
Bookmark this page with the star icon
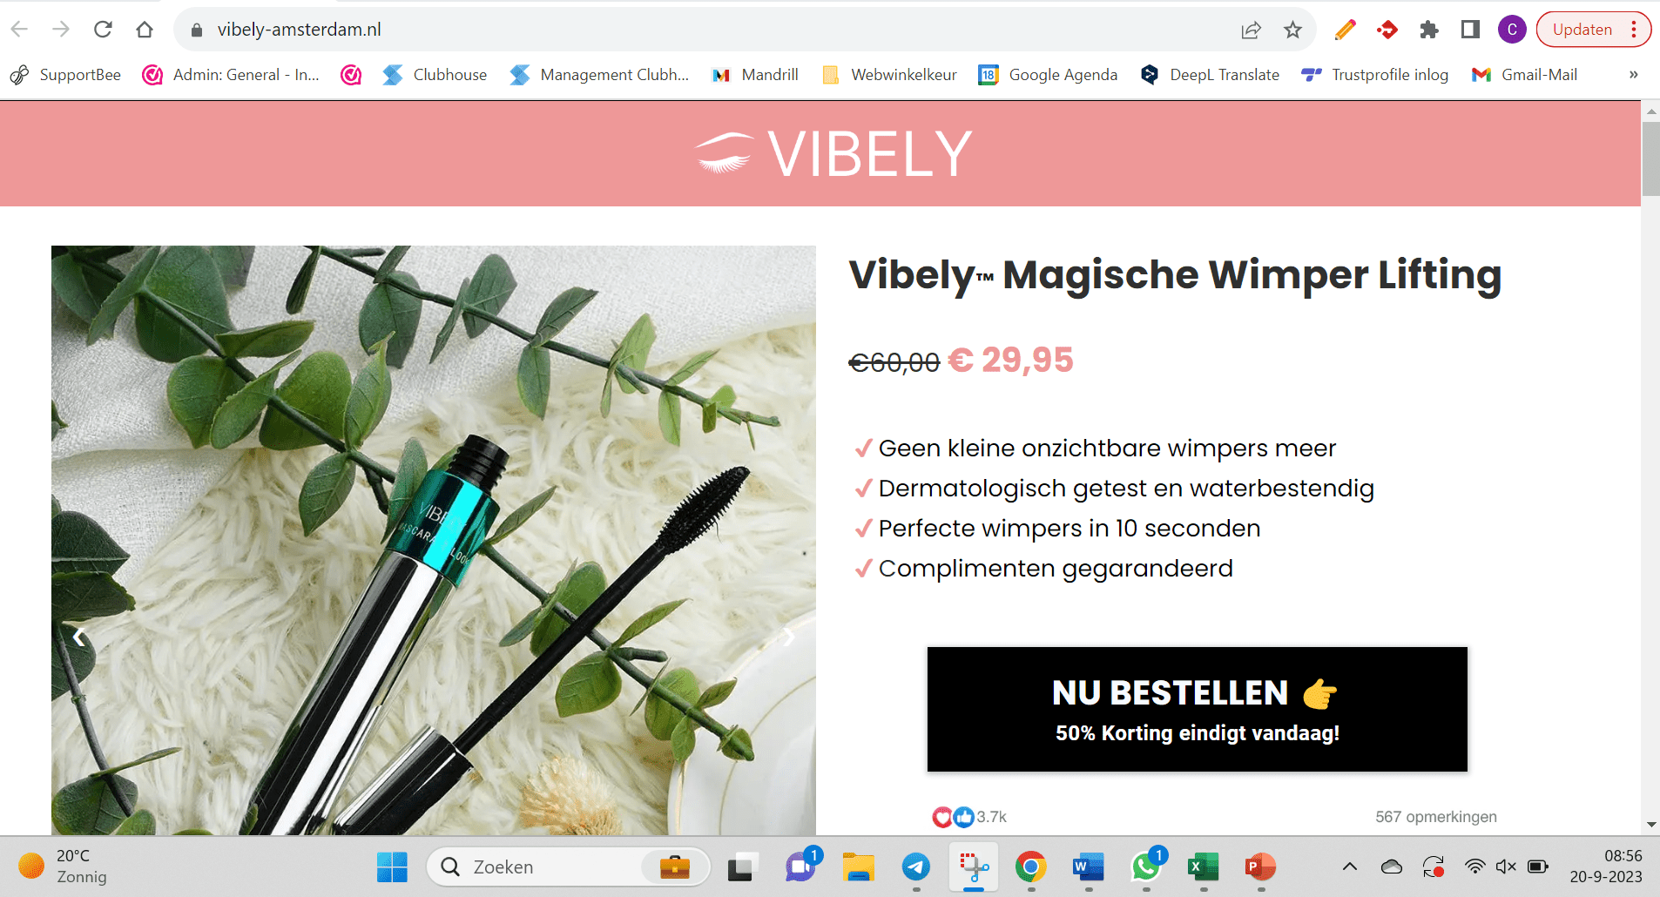(x=1292, y=30)
